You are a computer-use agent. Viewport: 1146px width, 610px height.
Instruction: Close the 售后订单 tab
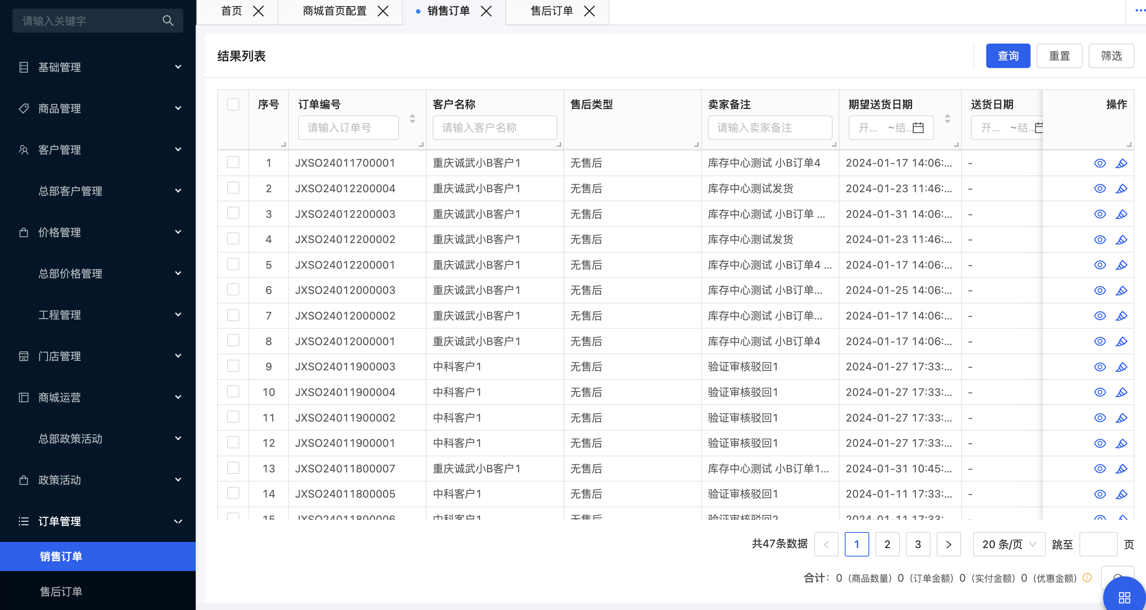(589, 11)
